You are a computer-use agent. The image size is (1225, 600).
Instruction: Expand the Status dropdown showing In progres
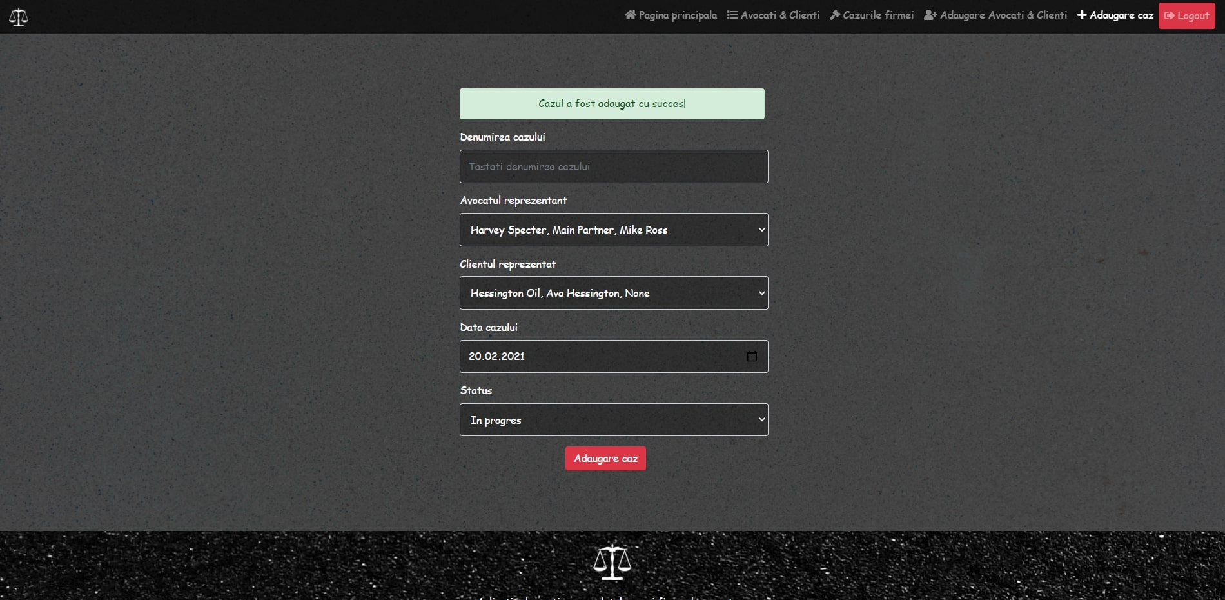[613, 420]
